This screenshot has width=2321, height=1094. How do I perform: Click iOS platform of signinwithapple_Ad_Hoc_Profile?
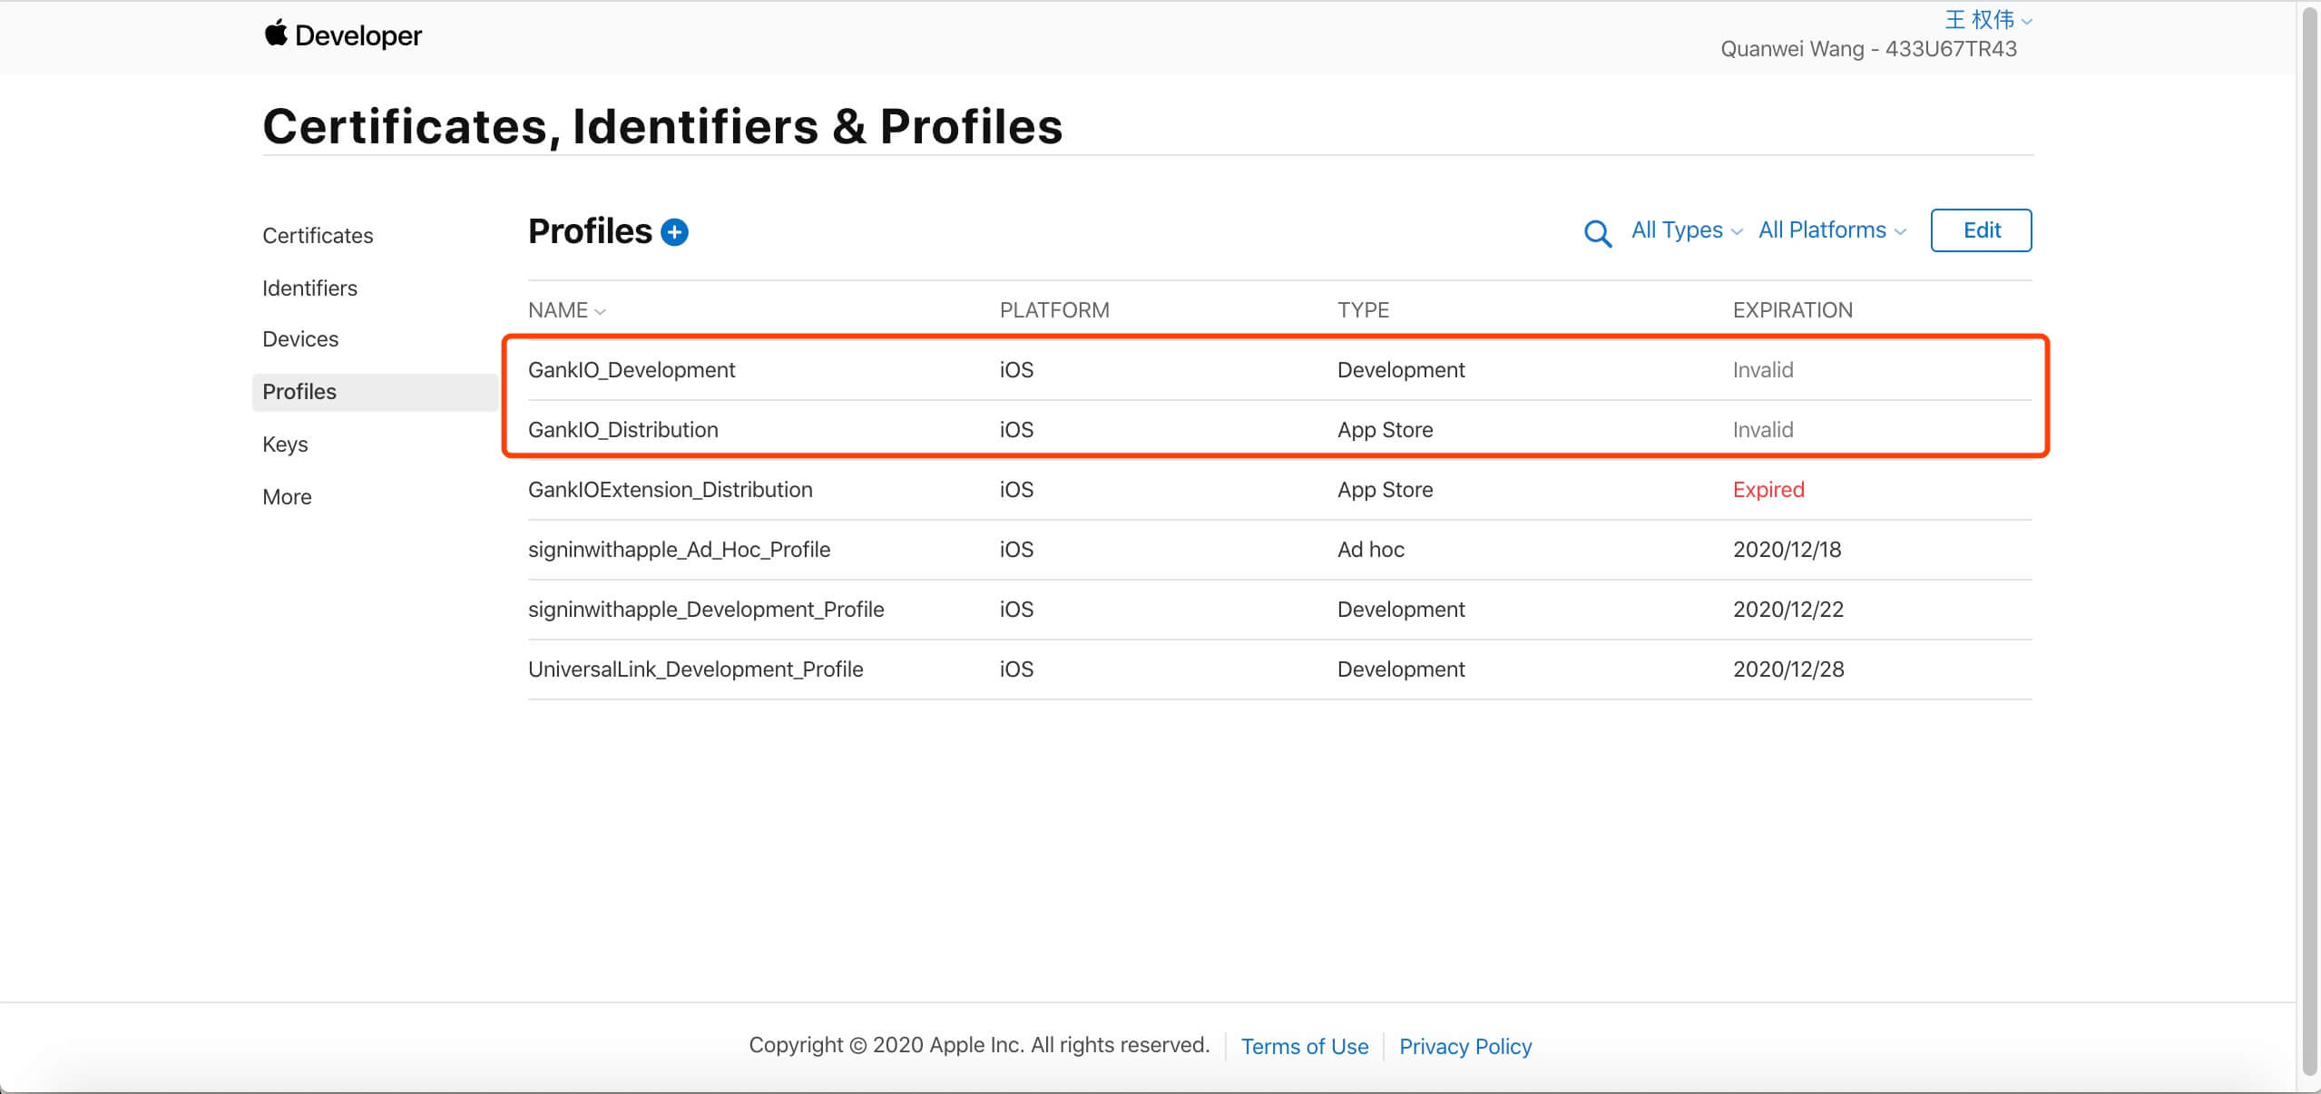coord(1016,550)
